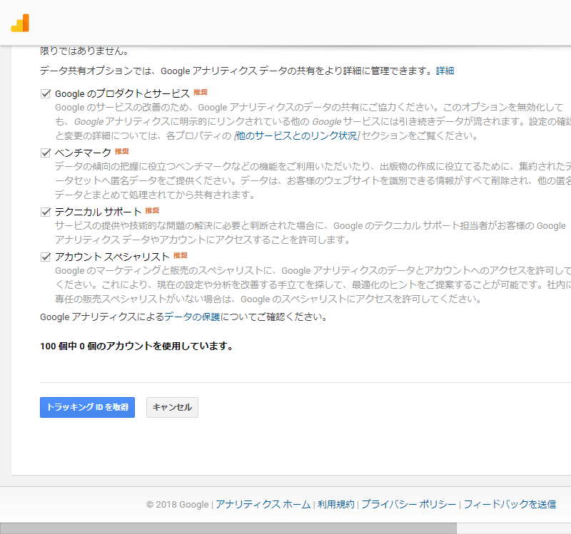Uncheck the アカウント スペシャリスト checkbox
Screen dimensions: 571x534
46,257
